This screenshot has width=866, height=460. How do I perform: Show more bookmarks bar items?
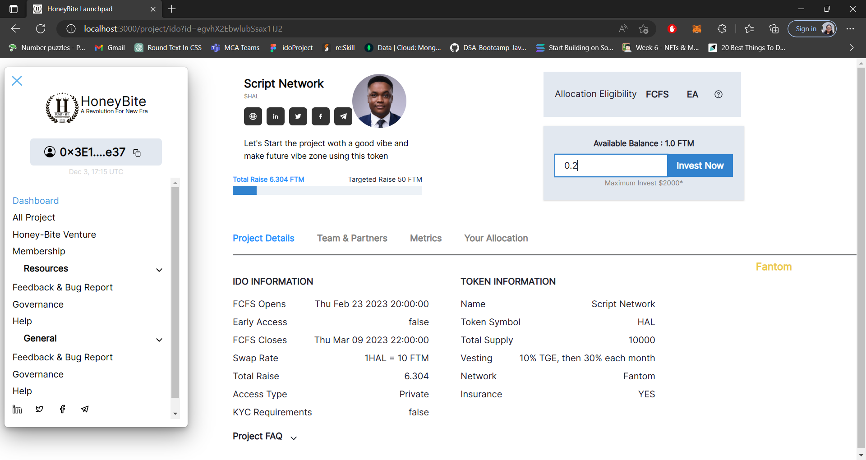[852, 48]
